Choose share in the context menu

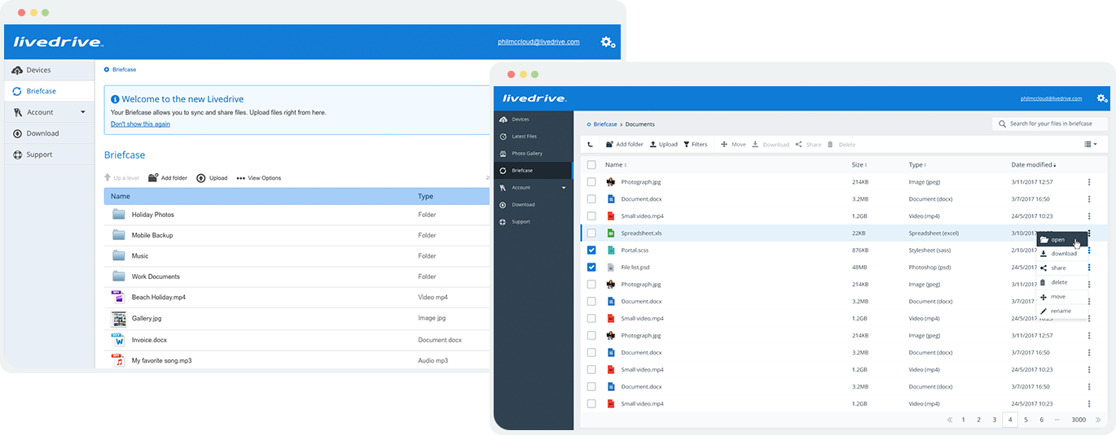[x=1062, y=268]
